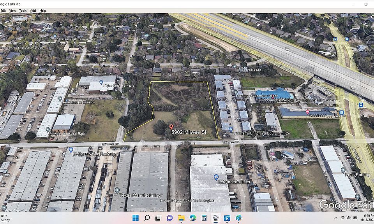Open the volume control in system tray

click(349, 218)
